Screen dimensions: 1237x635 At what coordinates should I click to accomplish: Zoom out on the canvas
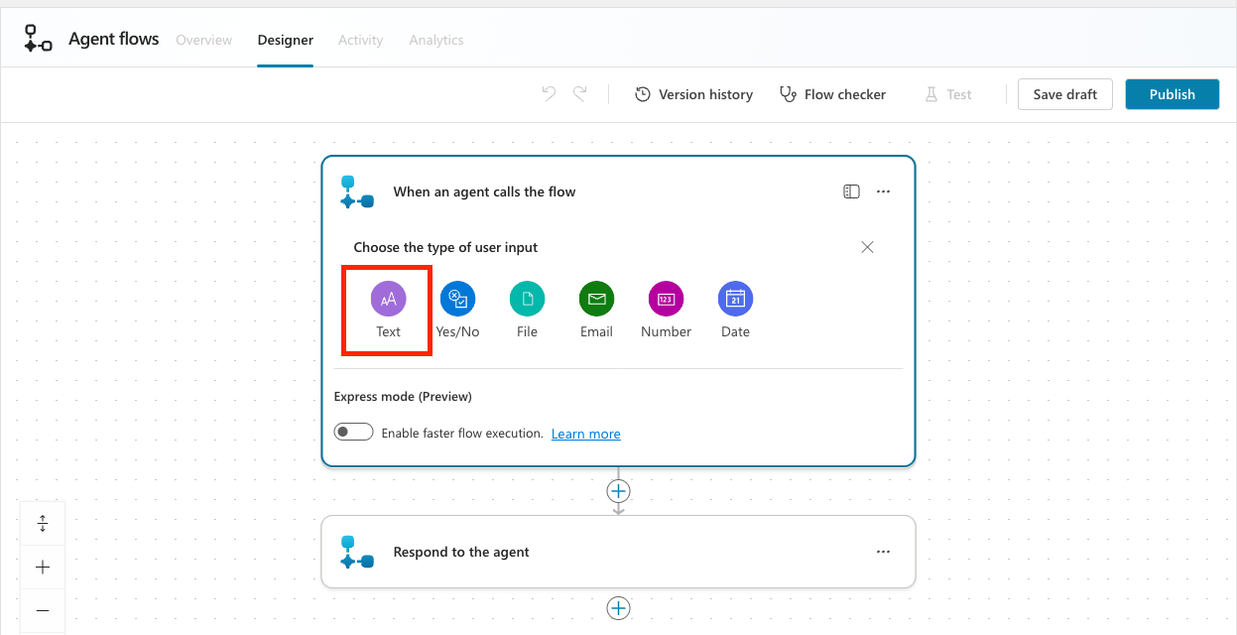[x=43, y=610]
